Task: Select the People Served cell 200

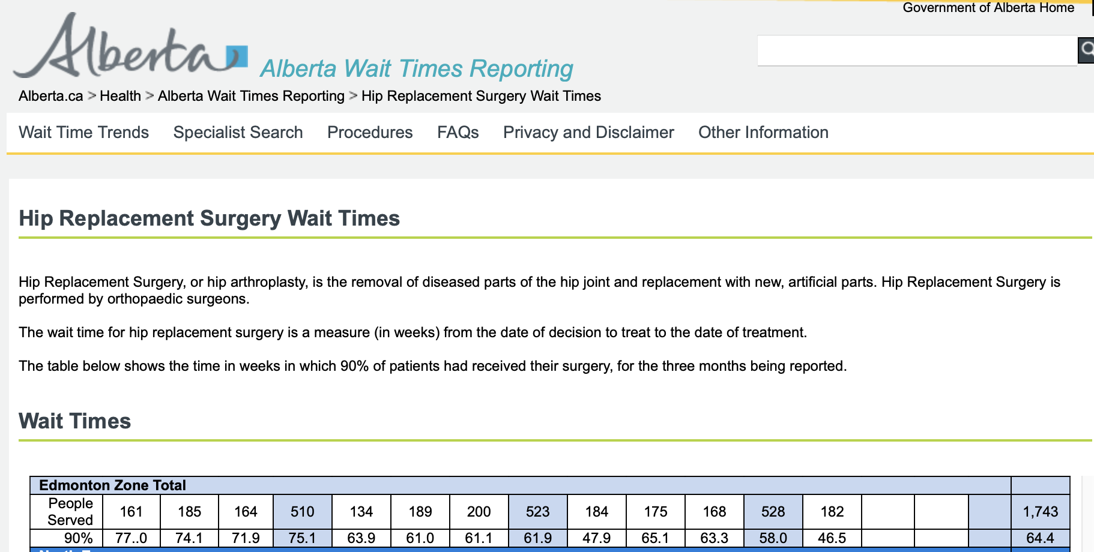Action: (479, 512)
